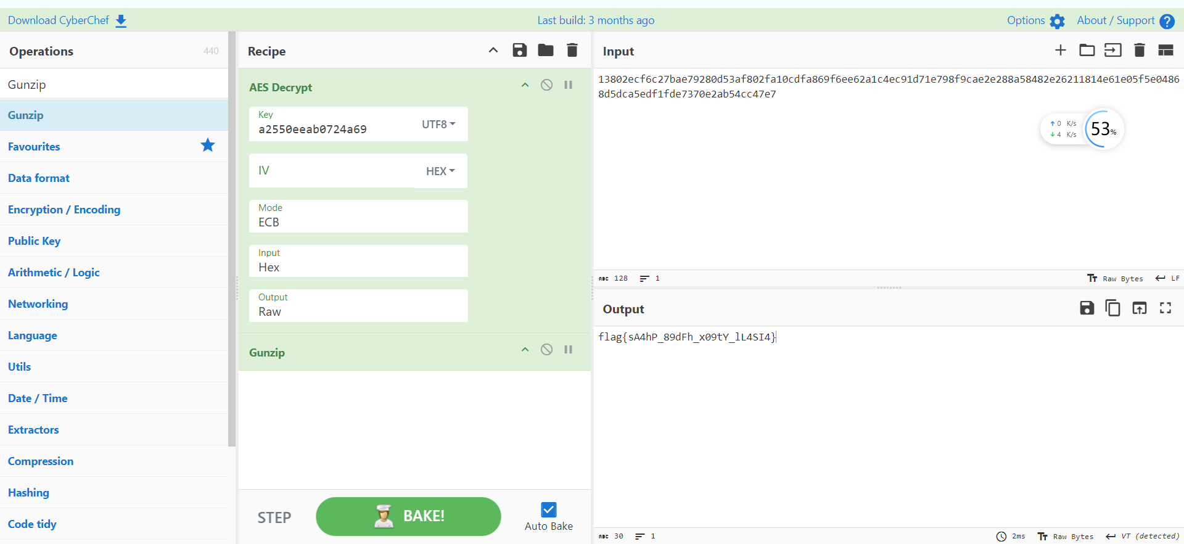Click the STEP button
1184x544 pixels.
coord(274,517)
